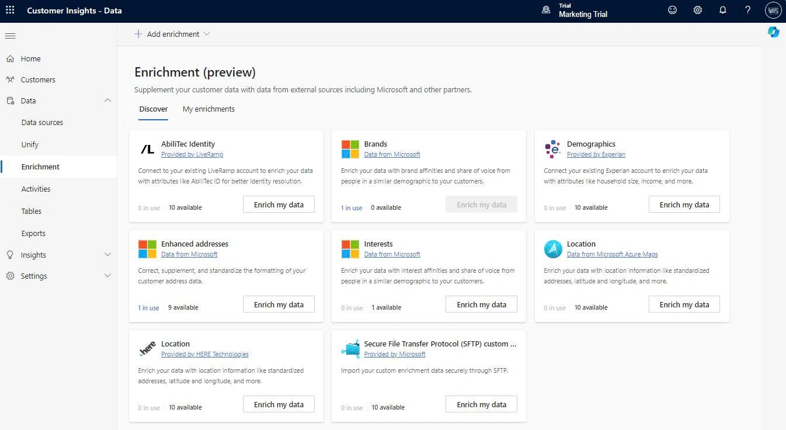Click Enrich my data for Interests
This screenshot has width=786, height=430.
[481, 304]
